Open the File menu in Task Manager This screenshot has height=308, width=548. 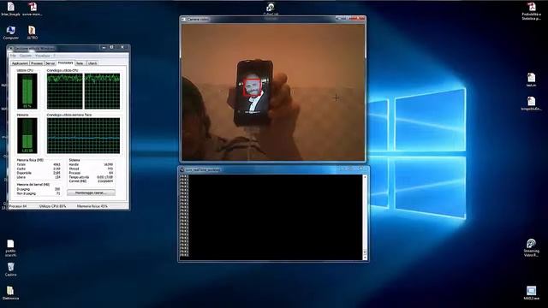pos(13,56)
